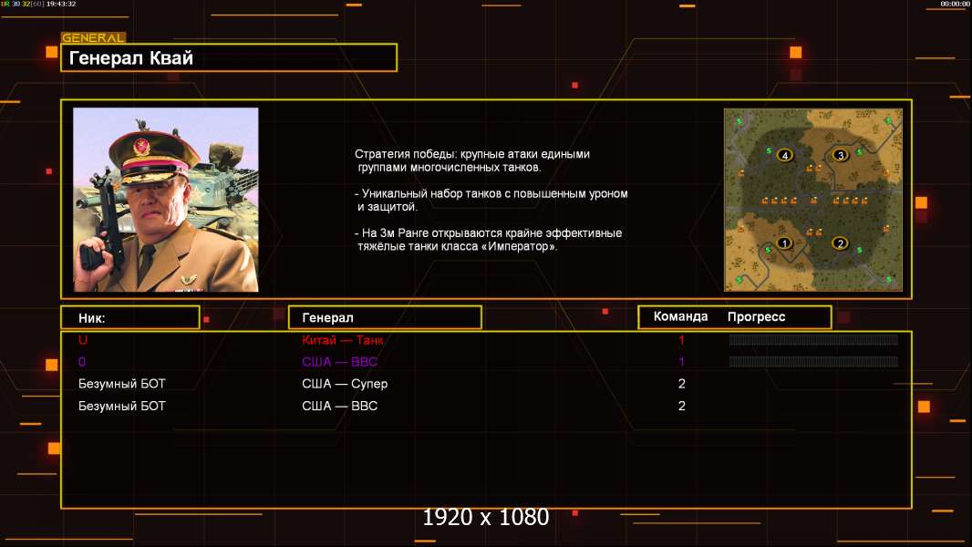Click the white "США — ВВС" general entry

[x=340, y=406]
